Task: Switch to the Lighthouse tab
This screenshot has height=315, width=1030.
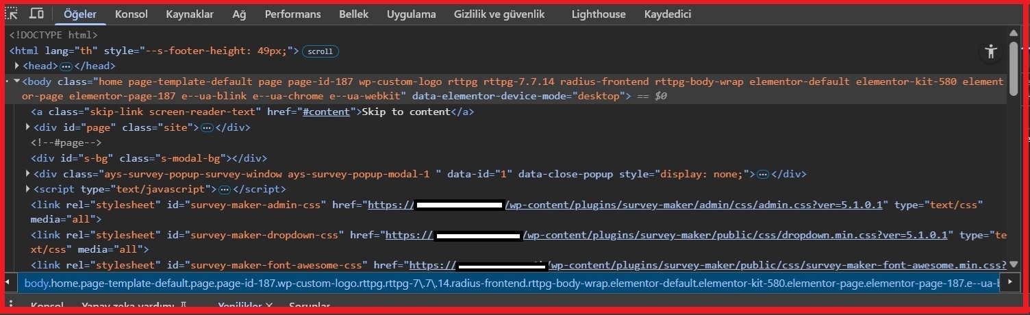Action: 599,14
